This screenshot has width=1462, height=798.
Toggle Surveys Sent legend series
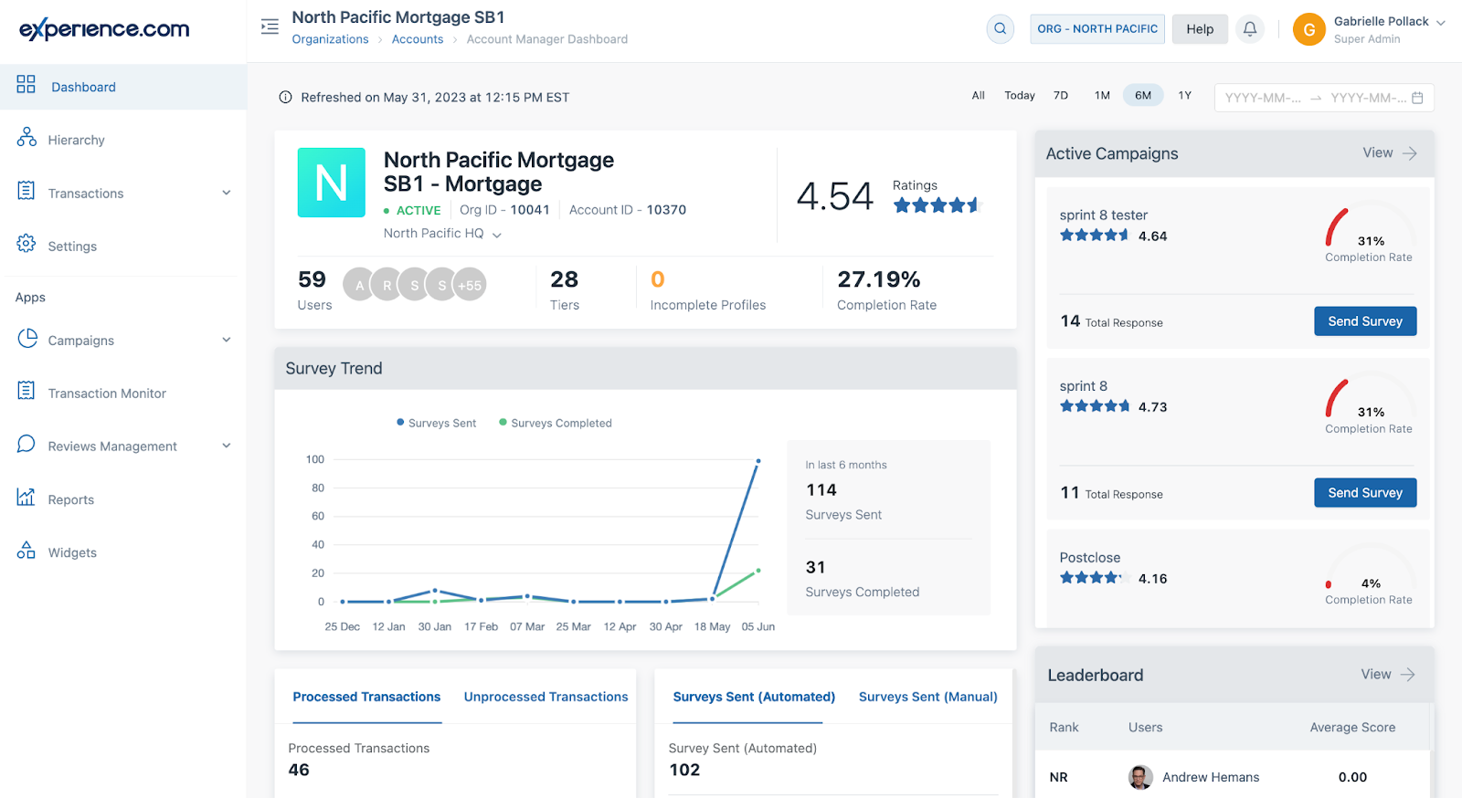(x=437, y=423)
